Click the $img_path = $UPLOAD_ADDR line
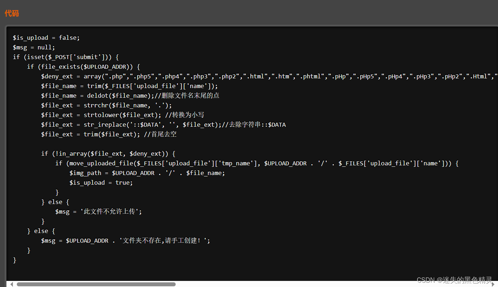 [147, 173]
